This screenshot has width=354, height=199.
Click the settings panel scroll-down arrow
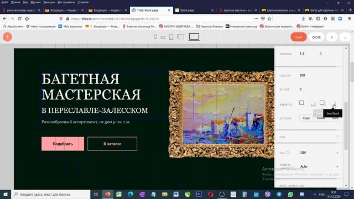click(346, 186)
